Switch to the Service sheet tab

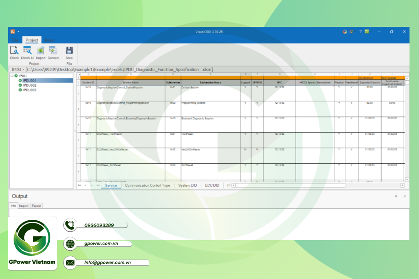click(x=111, y=185)
